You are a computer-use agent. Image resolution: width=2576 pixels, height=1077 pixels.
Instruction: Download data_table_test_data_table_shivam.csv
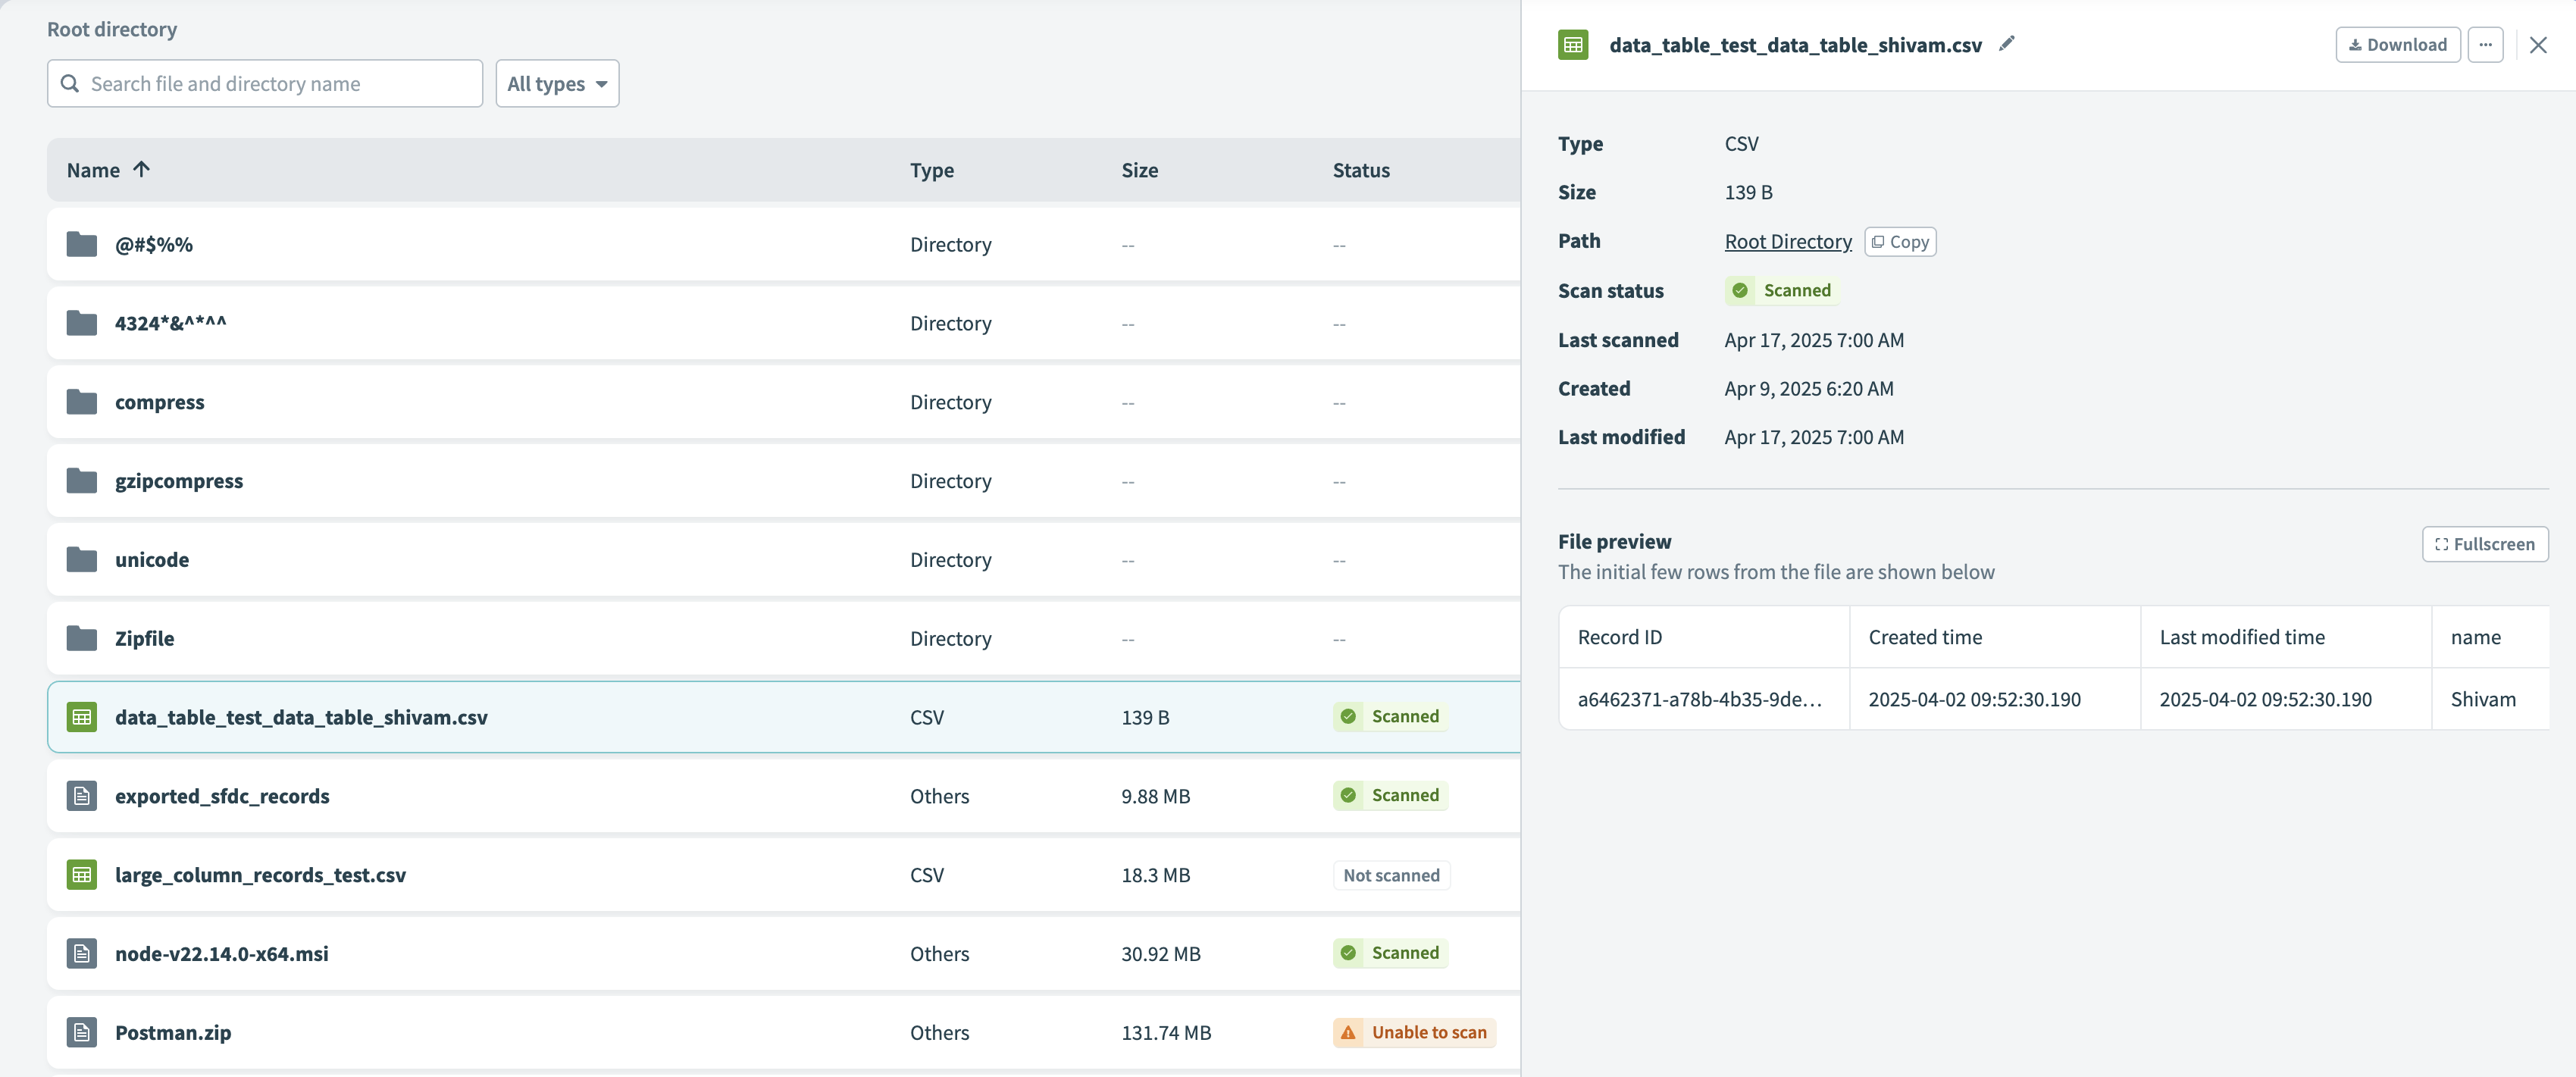point(2397,44)
